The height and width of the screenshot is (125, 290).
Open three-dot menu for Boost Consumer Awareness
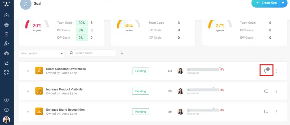[x=276, y=71]
